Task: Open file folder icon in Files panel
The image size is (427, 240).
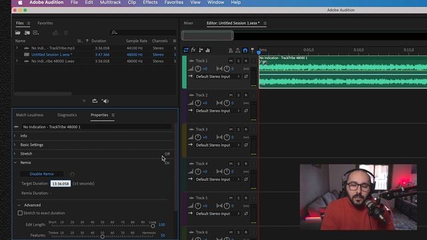Action: tap(18, 33)
